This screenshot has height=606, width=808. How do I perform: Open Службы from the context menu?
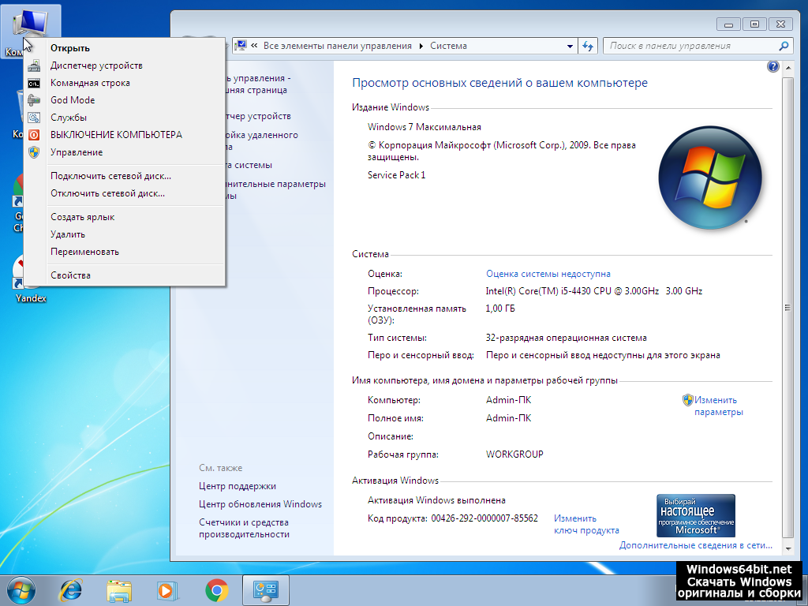(x=69, y=118)
